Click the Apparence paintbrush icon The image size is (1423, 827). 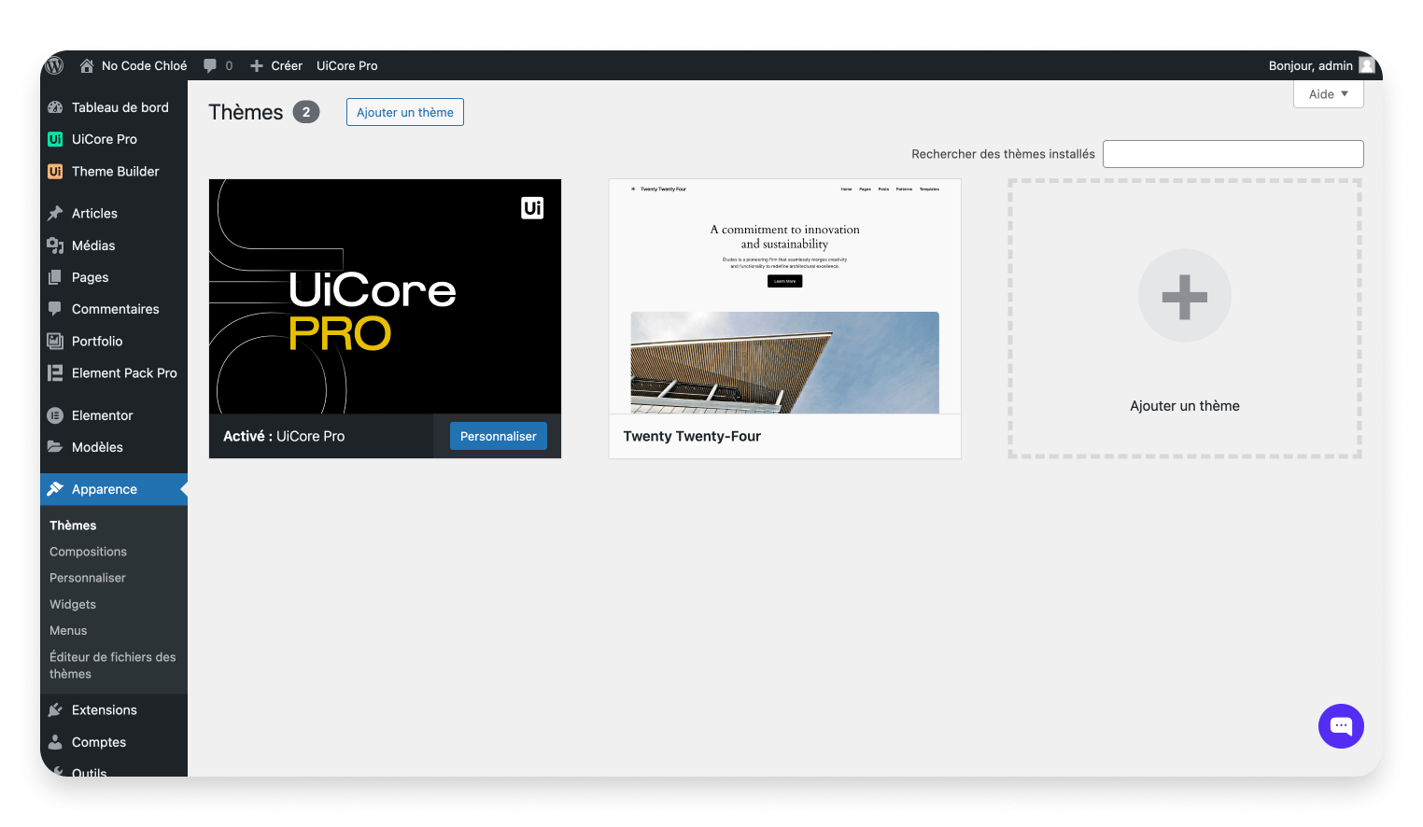point(55,489)
